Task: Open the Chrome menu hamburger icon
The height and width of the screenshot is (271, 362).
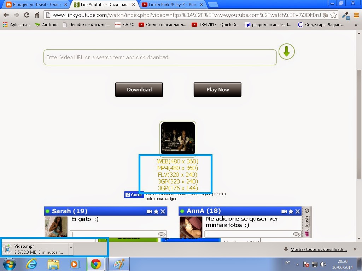Action: click(x=356, y=15)
